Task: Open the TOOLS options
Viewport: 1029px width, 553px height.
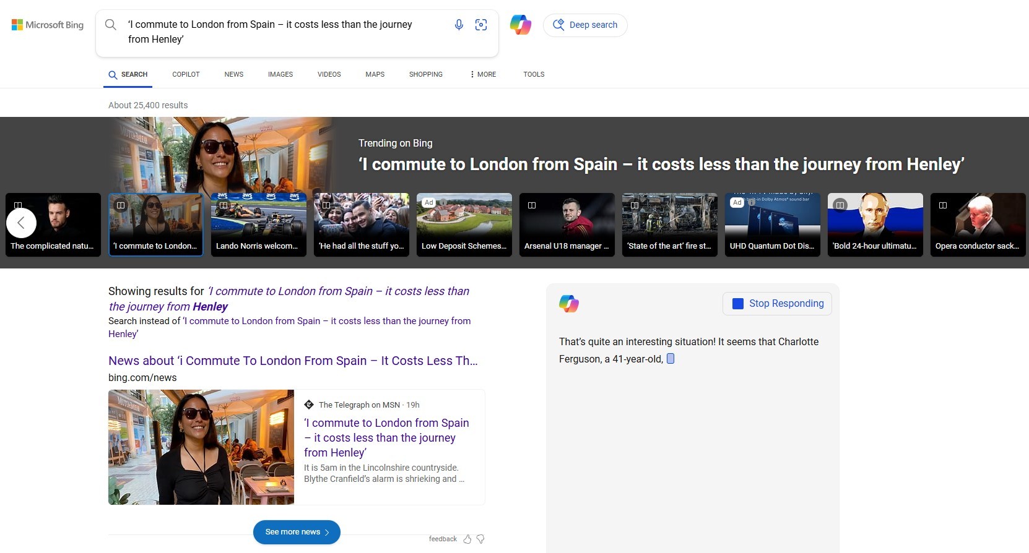Action: (534, 74)
